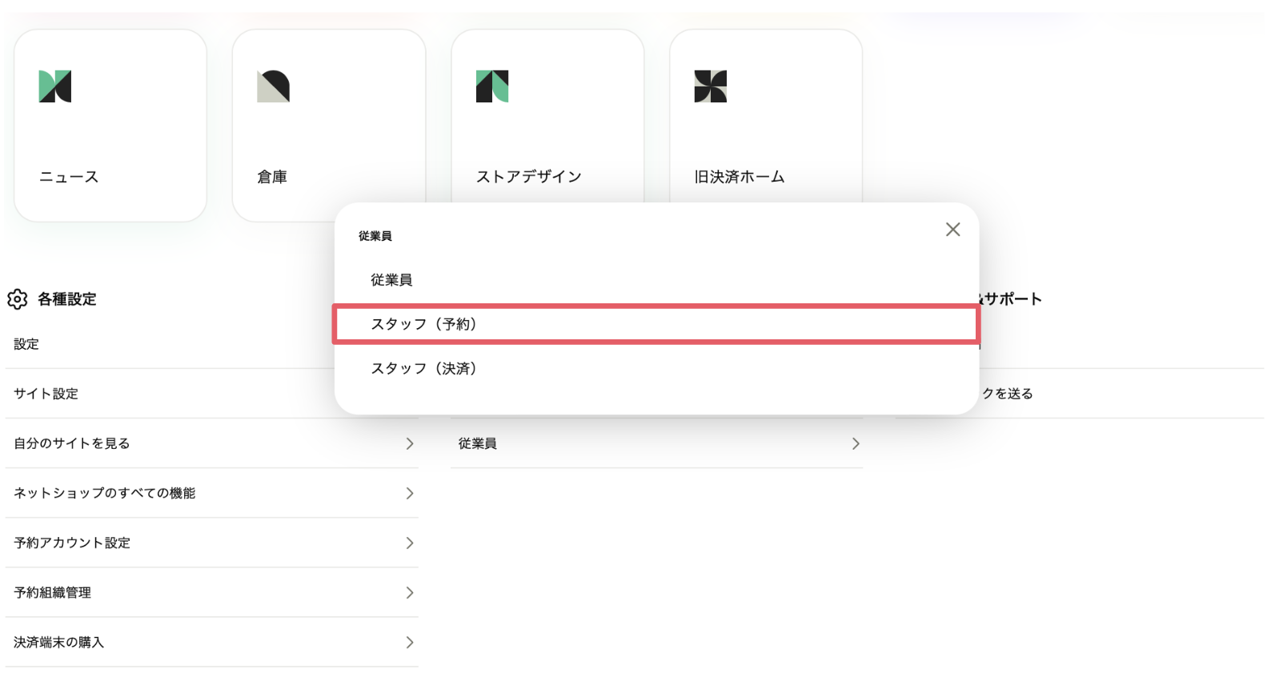
Task: Open the サイト設定 link
Action: 46,394
